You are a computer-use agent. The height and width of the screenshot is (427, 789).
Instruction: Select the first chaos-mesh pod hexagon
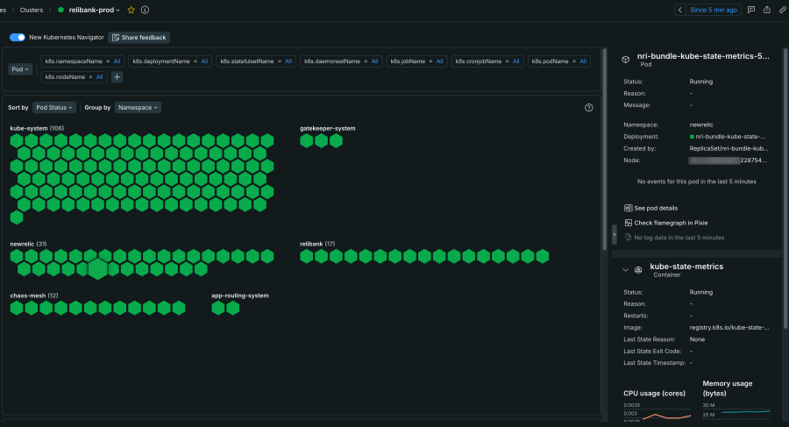coord(17,308)
